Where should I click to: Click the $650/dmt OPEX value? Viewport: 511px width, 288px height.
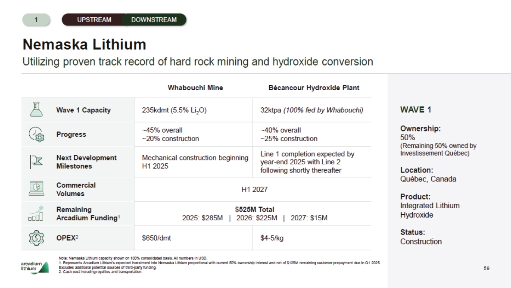click(156, 238)
